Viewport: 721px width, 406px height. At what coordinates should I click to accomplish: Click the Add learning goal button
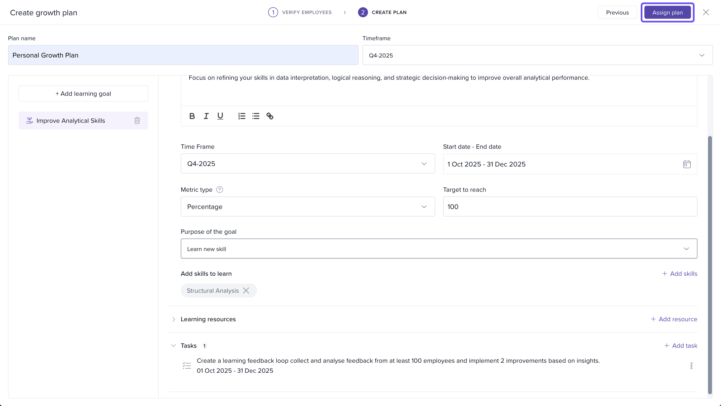click(x=83, y=93)
